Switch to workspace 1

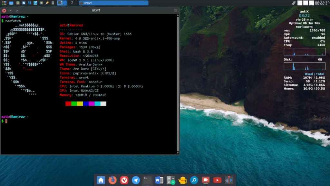pos(62,3)
